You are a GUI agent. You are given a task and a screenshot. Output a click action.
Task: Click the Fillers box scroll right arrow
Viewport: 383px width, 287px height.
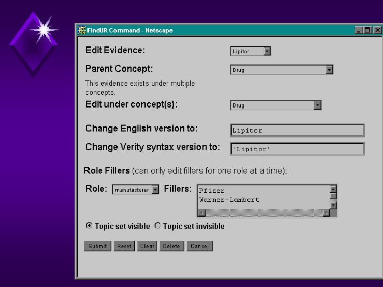coord(326,213)
